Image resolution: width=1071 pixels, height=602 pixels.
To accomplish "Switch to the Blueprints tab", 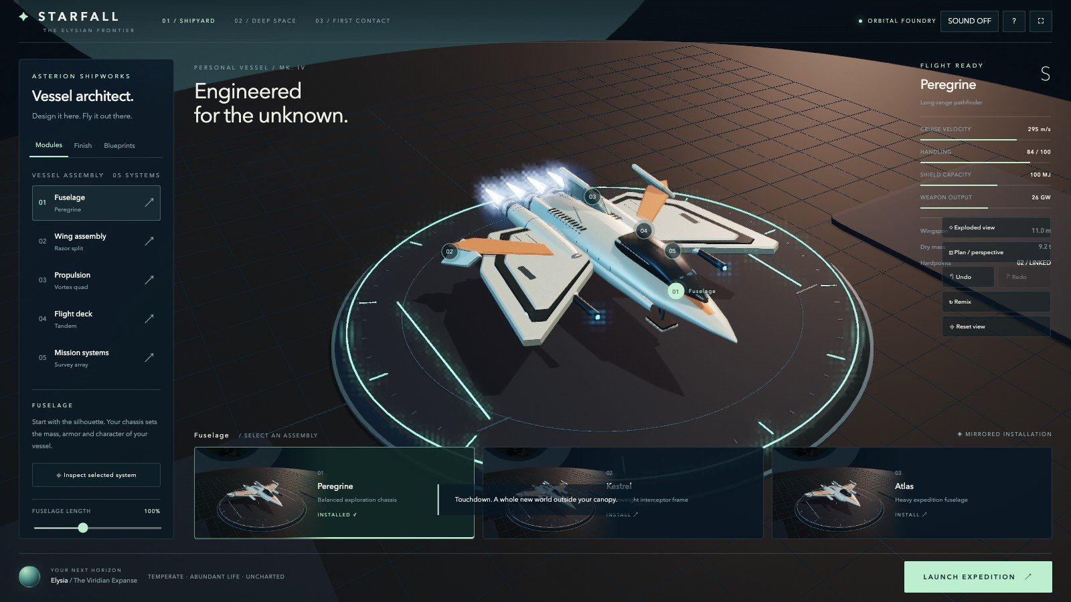I will tap(119, 145).
